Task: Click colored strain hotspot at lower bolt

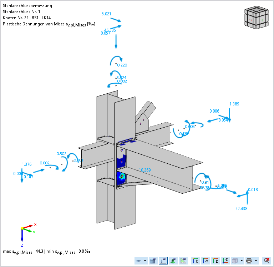Action: (122, 177)
